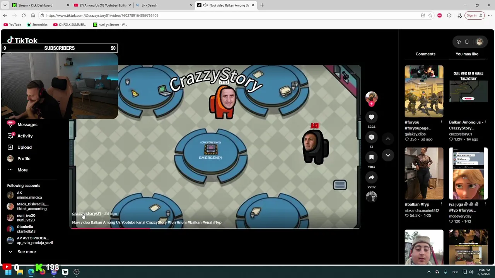Open video options three-dot menu
The width and height of the screenshot is (495, 278).
pos(353,73)
